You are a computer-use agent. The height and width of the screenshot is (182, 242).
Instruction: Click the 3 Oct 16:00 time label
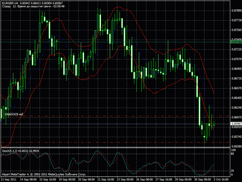click(221, 180)
